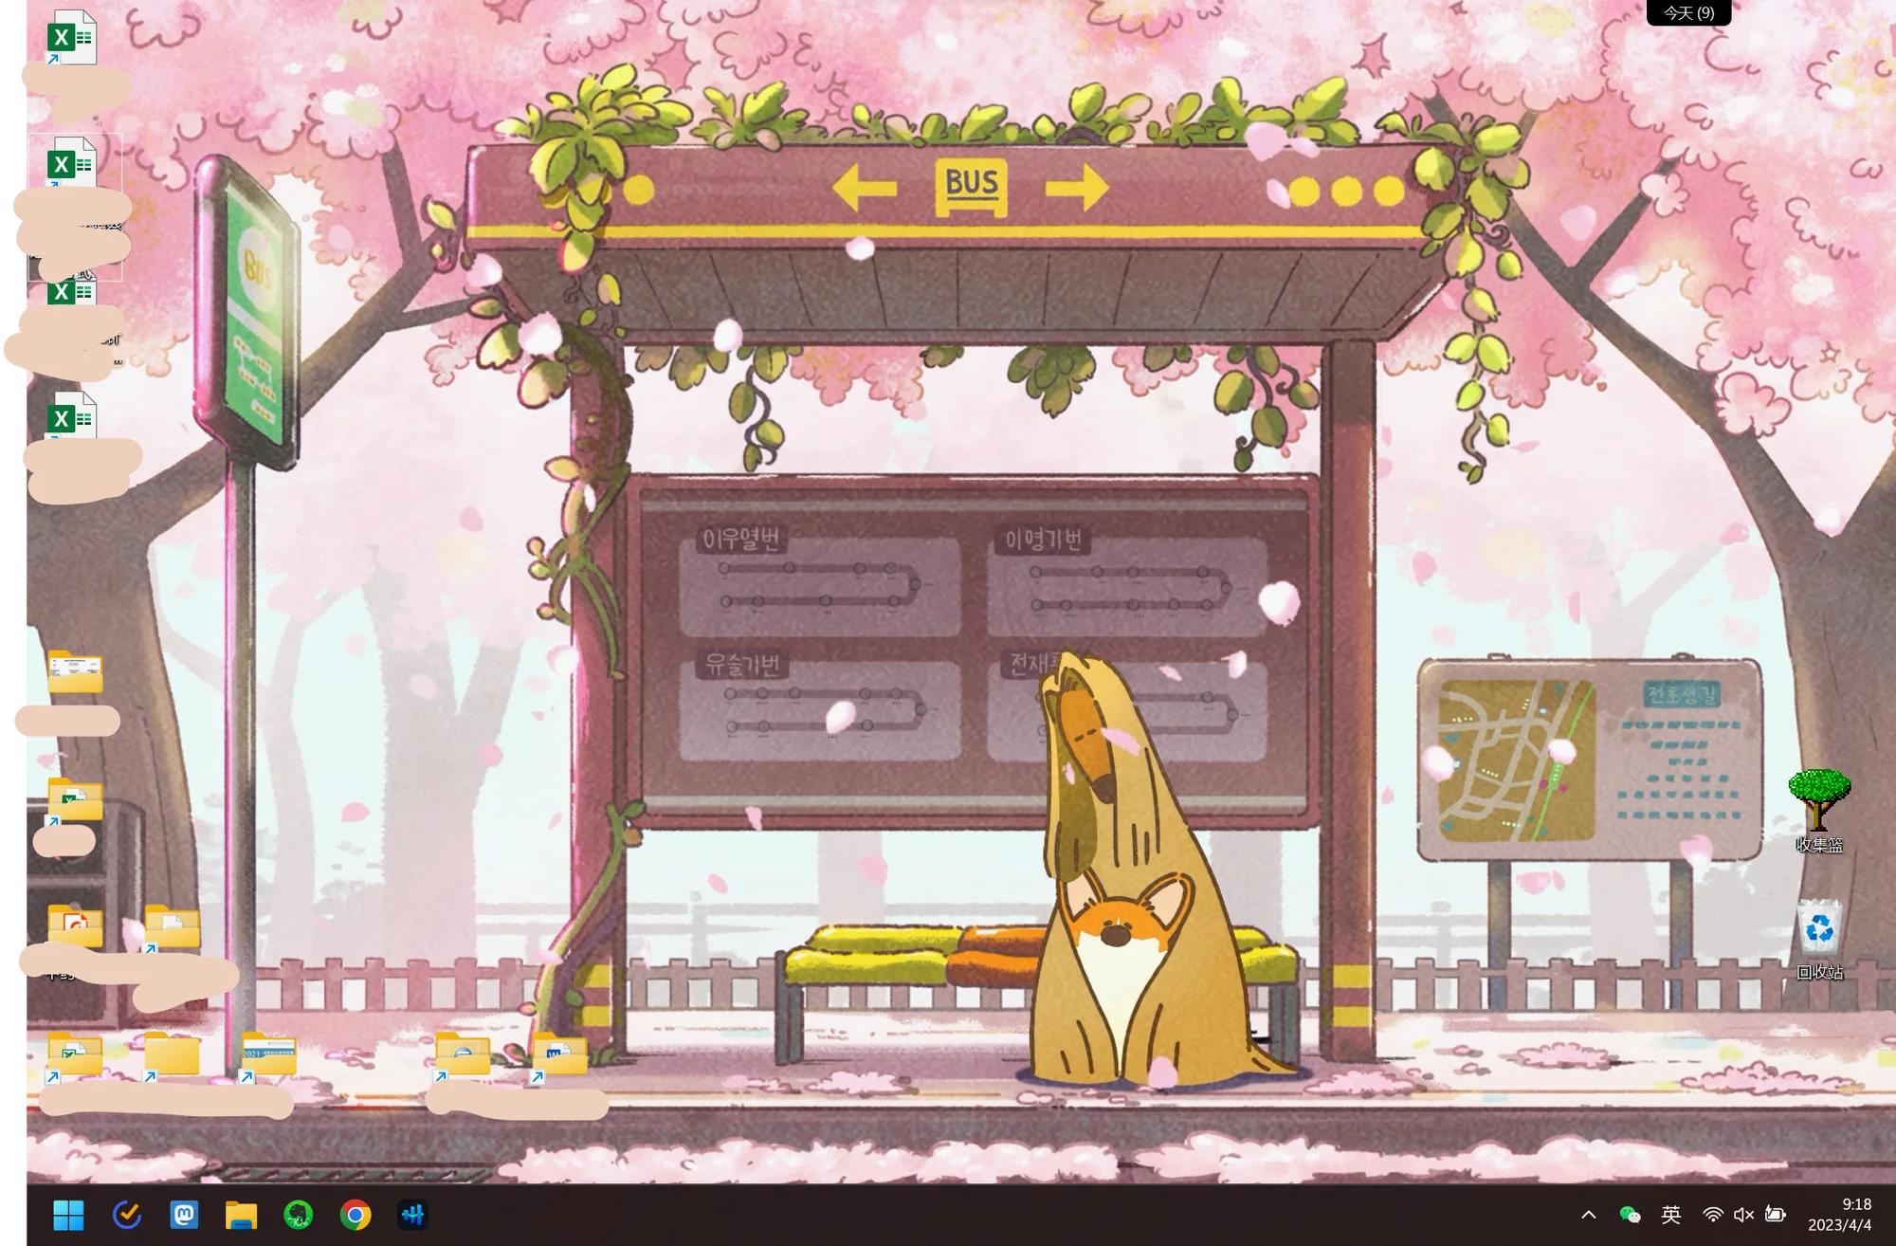Select the lowest Excel file icon above the folders

(x=72, y=416)
